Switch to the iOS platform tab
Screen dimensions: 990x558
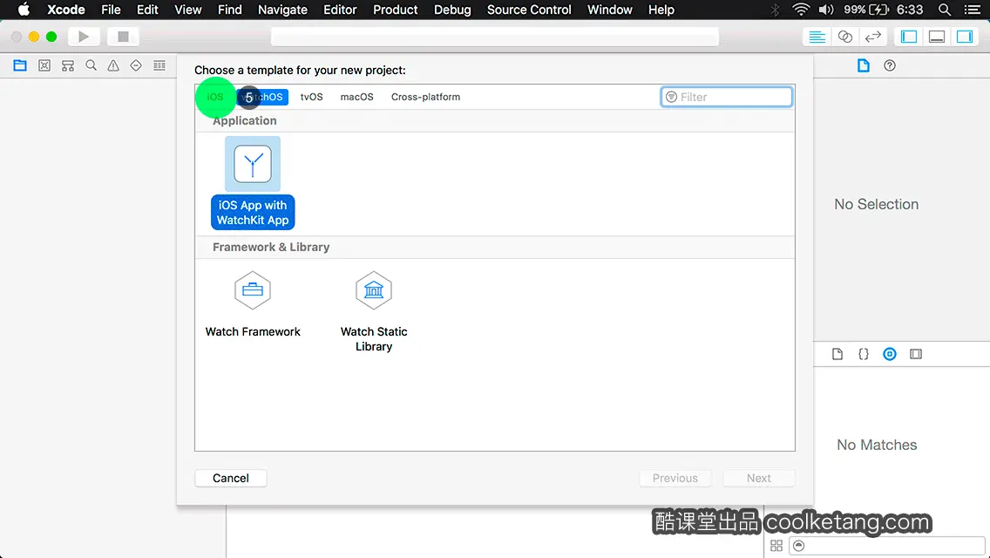click(x=215, y=97)
